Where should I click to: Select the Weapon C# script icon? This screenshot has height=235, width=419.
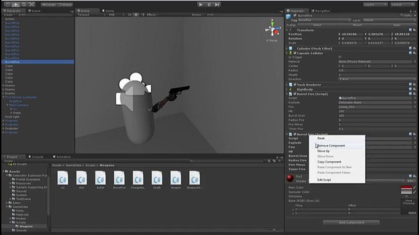click(175, 178)
